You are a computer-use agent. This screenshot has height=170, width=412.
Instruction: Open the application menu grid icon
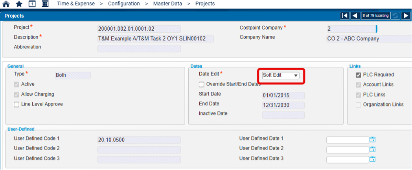pos(45,4)
